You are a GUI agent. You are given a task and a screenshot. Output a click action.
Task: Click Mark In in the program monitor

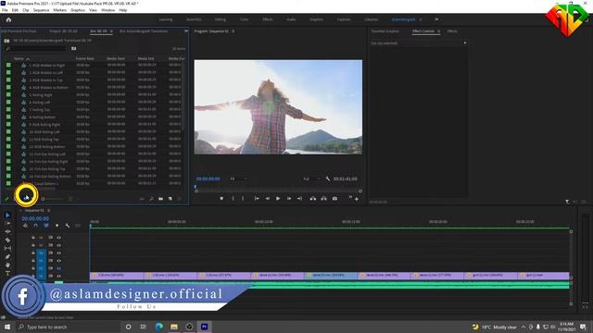coord(233,198)
